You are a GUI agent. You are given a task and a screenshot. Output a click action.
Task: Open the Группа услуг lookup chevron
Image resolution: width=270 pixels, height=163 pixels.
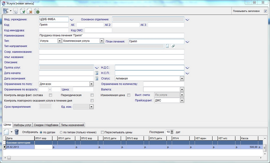coord(97,68)
